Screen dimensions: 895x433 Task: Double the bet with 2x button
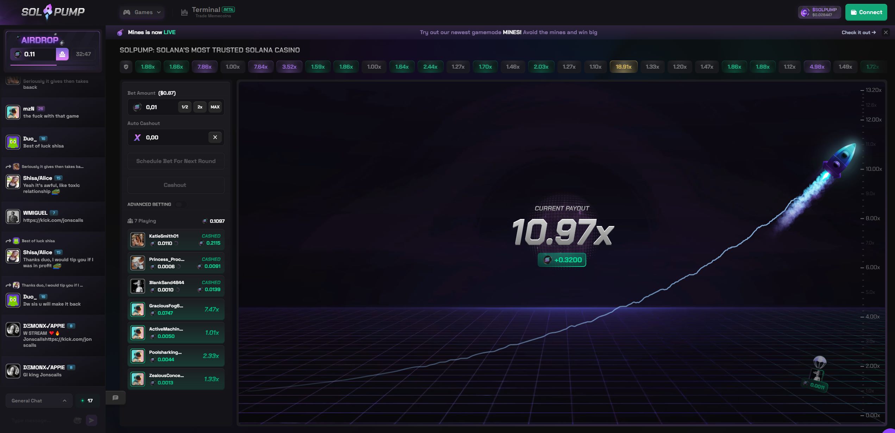point(200,107)
